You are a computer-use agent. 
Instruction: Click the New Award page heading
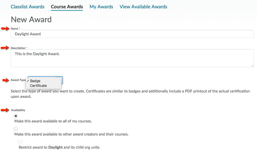31,20
